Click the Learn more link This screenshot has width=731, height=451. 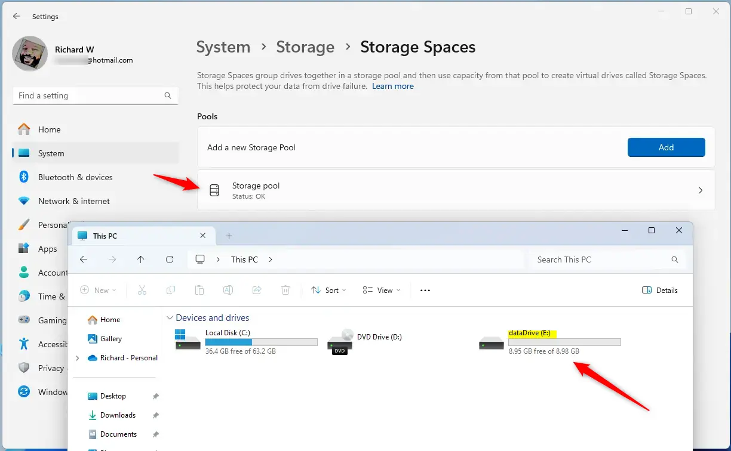click(x=392, y=87)
